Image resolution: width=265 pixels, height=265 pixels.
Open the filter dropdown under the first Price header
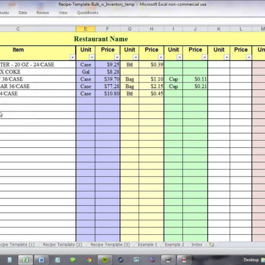117,57
